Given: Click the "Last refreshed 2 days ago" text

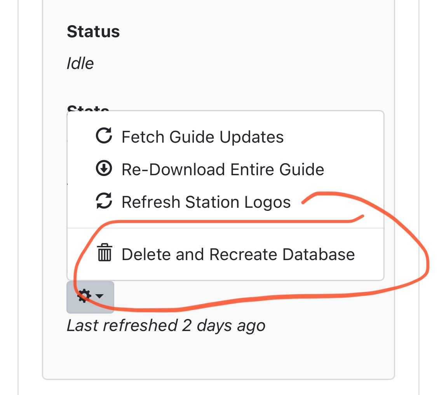Looking at the screenshot, I should [x=166, y=325].
